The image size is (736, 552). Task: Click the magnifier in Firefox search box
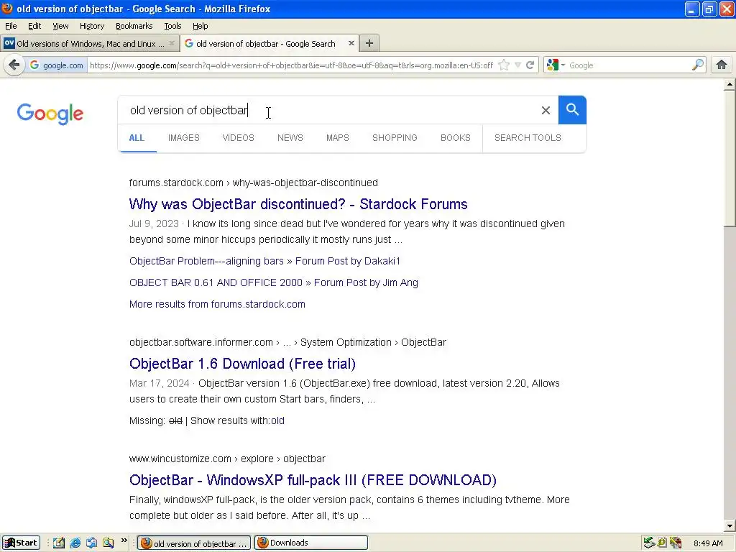click(x=697, y=65)
